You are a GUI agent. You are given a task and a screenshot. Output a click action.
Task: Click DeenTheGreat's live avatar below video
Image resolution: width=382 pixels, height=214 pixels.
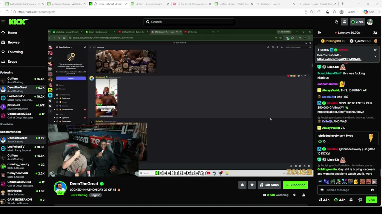(60, 188)
